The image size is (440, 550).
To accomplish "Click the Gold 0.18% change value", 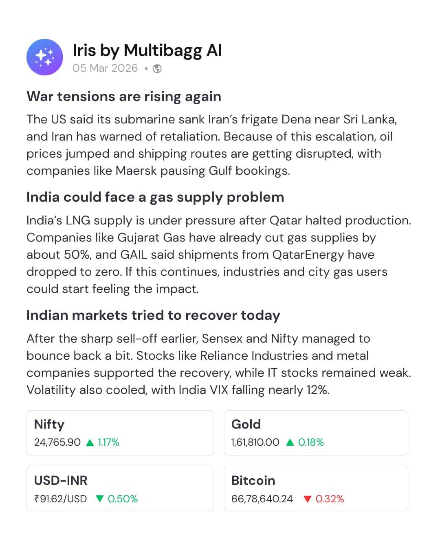I will (311, 442).
